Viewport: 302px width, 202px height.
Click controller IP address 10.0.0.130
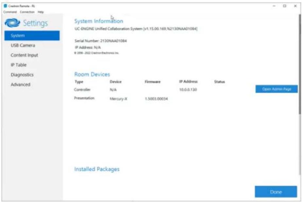(x=188, y=90)
